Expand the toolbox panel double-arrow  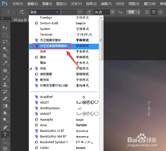pyautogui.click(x=2, y=18)
